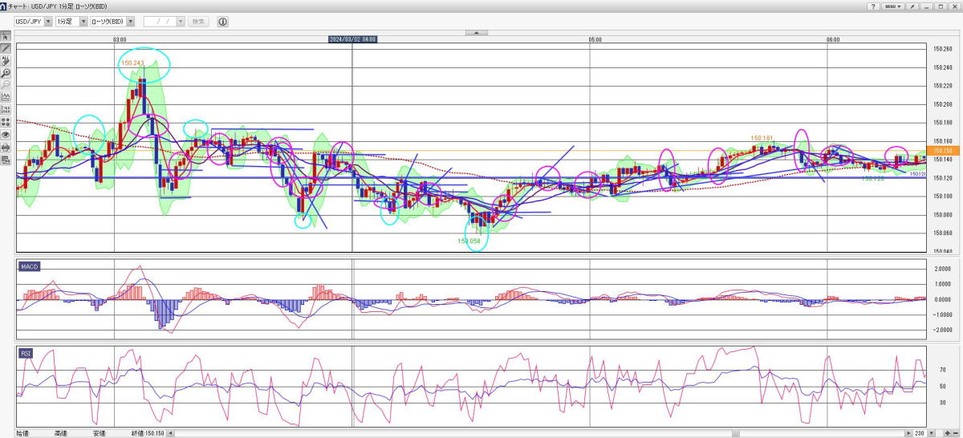Select the trend line drawing tool
963x438 pixels.
[x=6, y=48]
